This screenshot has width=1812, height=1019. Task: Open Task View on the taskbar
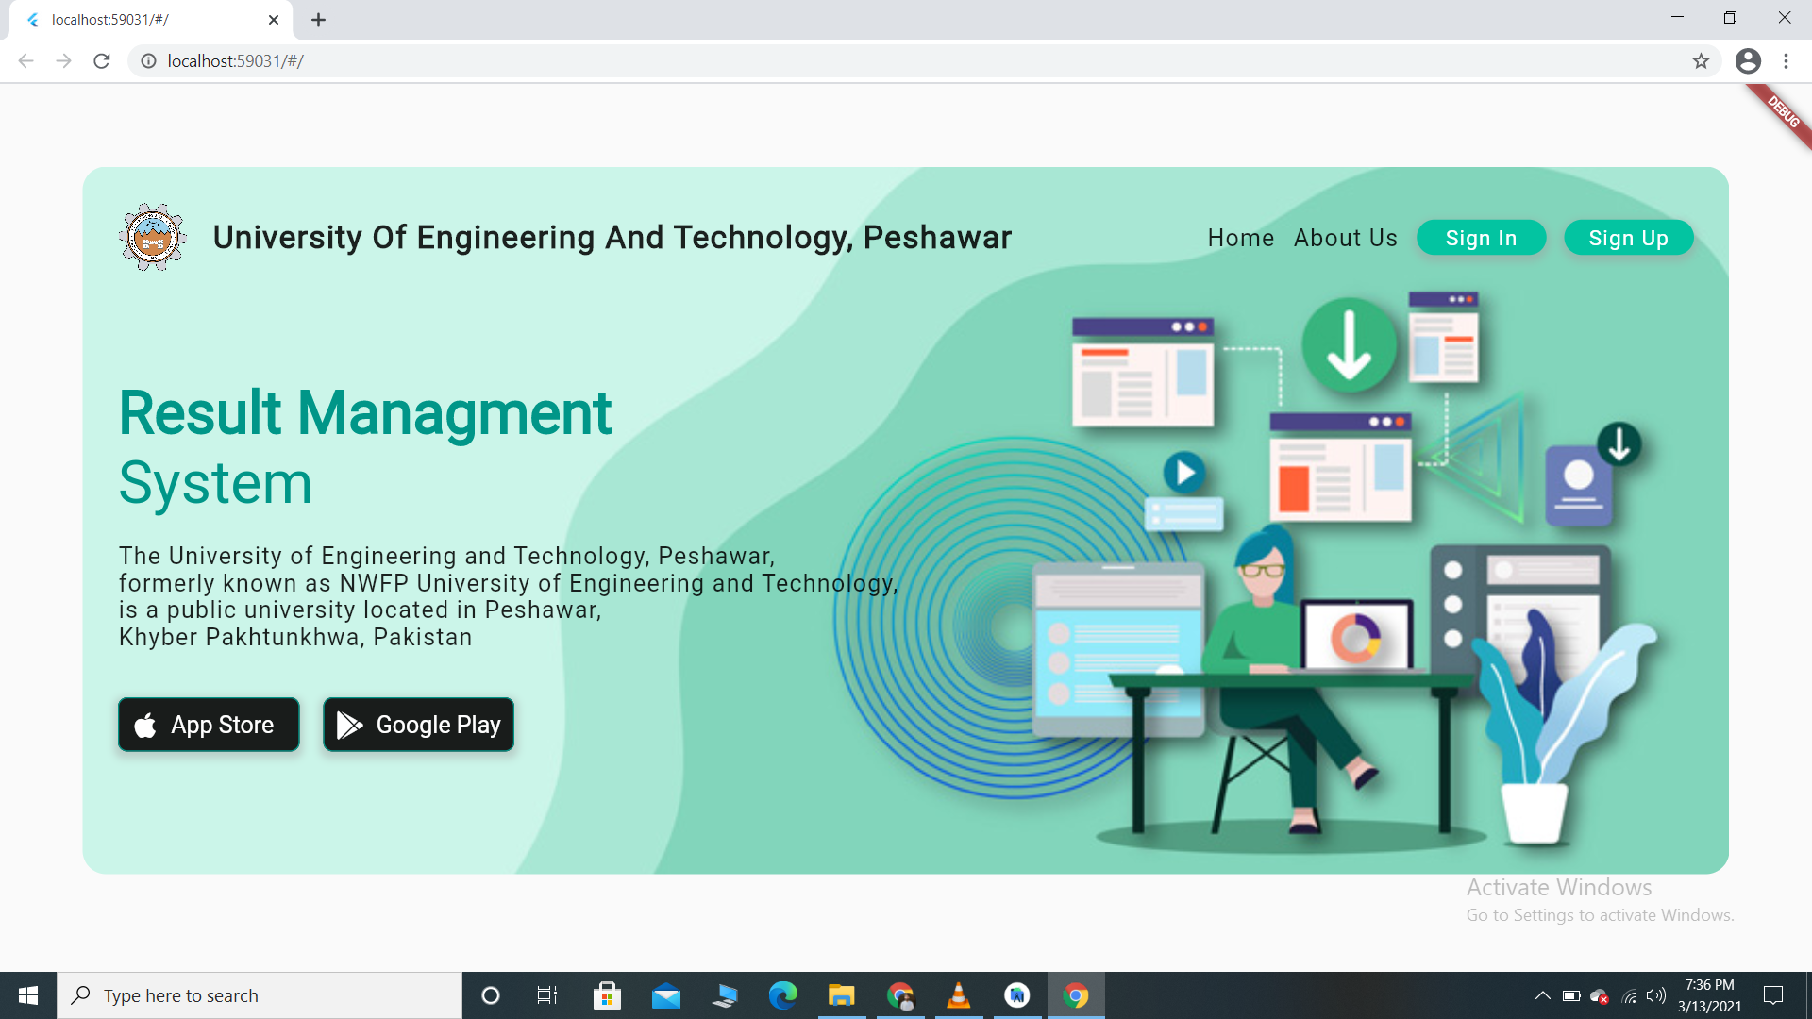[x=547, y=995]
